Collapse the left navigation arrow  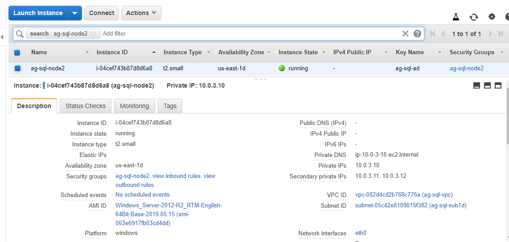click(2, 37)
